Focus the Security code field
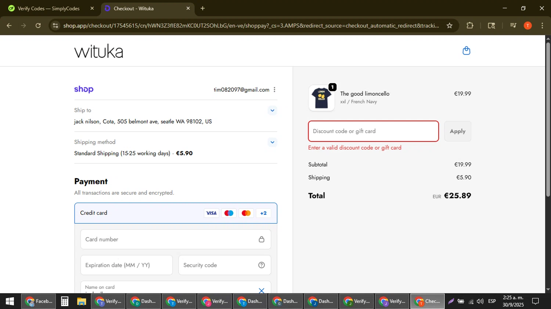 coord(224,265)
